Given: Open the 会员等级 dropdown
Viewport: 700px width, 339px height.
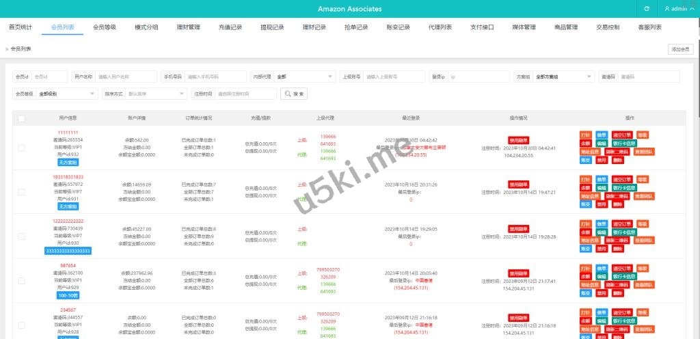Looking at the screenshot, I should tap(66, 94).
